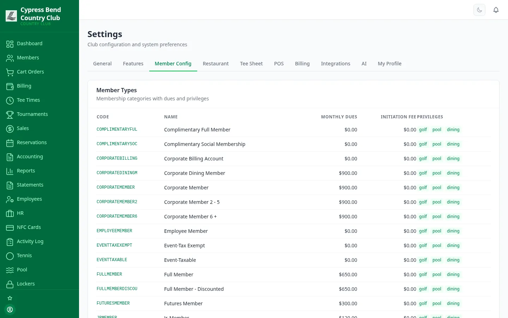Select the Member Config tab
508x318 pixels.
tap(173, 64)
